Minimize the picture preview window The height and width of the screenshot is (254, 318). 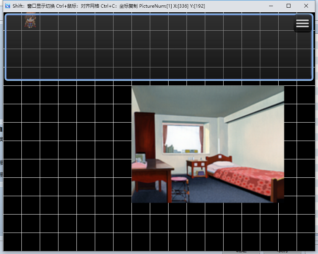[x=271, y=6]
